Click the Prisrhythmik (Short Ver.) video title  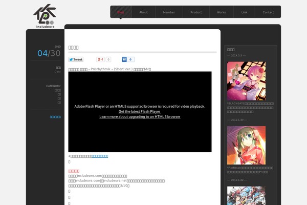[109, 69]
